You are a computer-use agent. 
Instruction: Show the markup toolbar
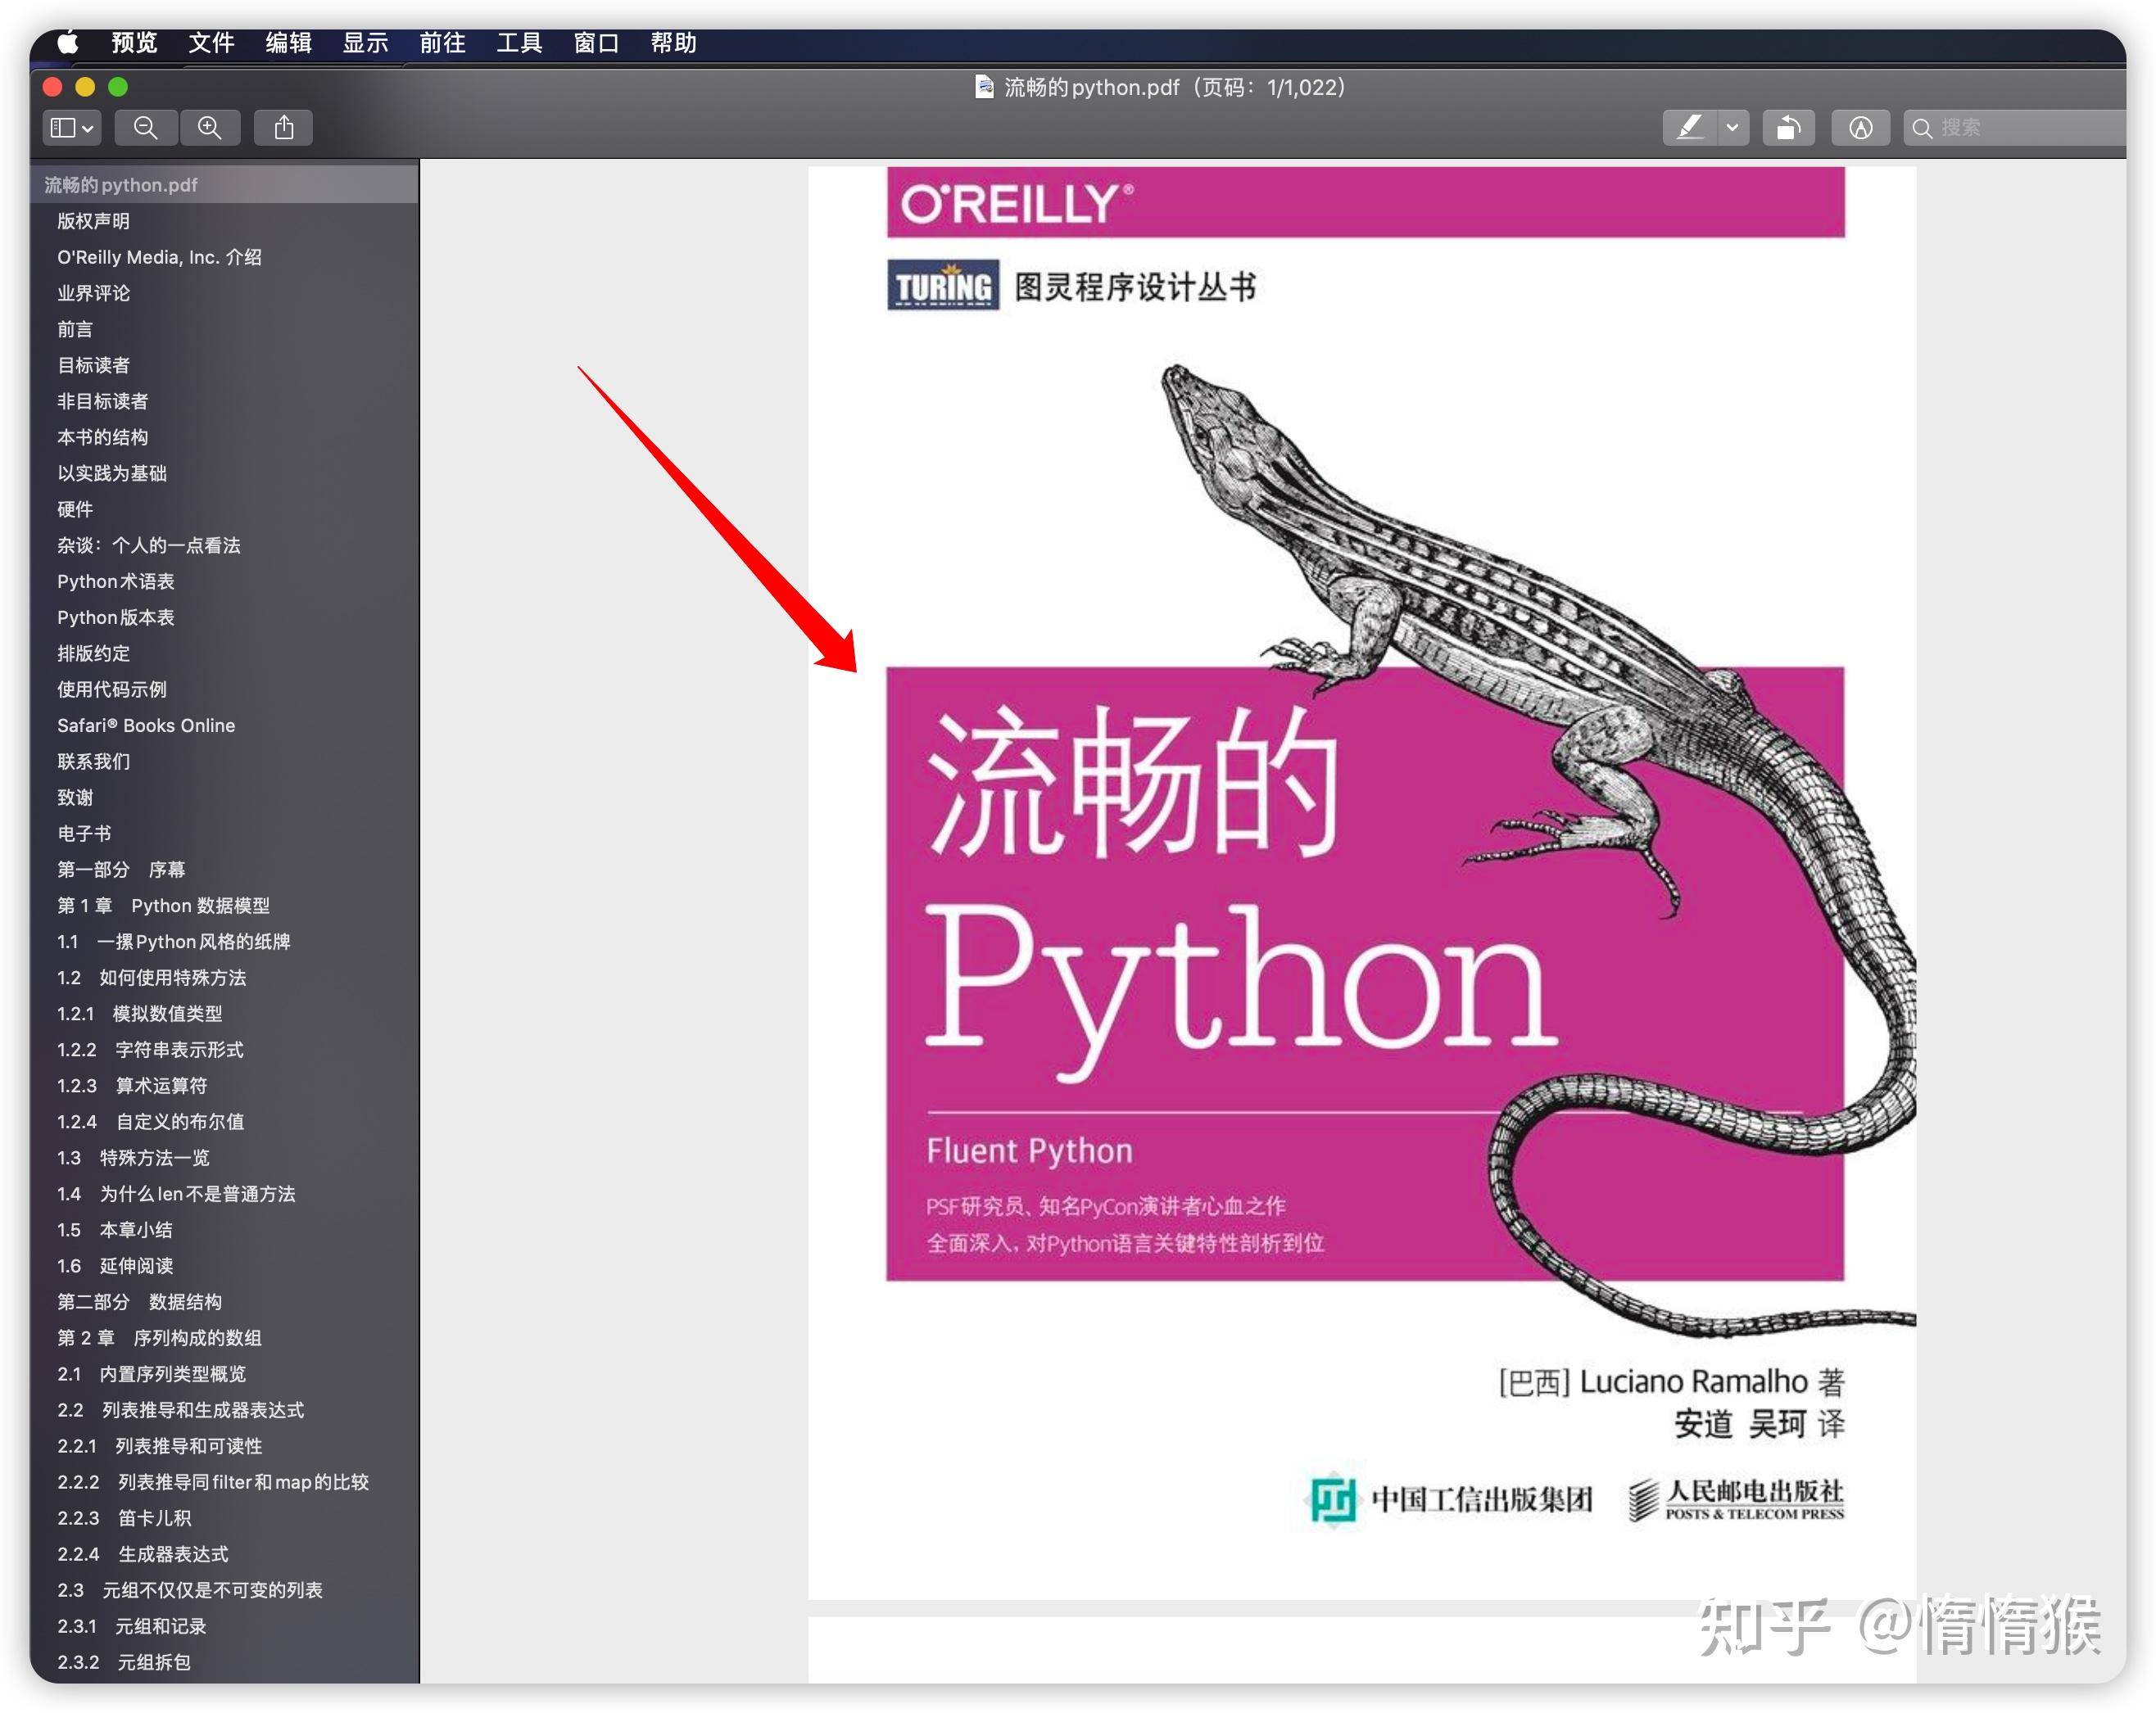(x=1861, y=128)
